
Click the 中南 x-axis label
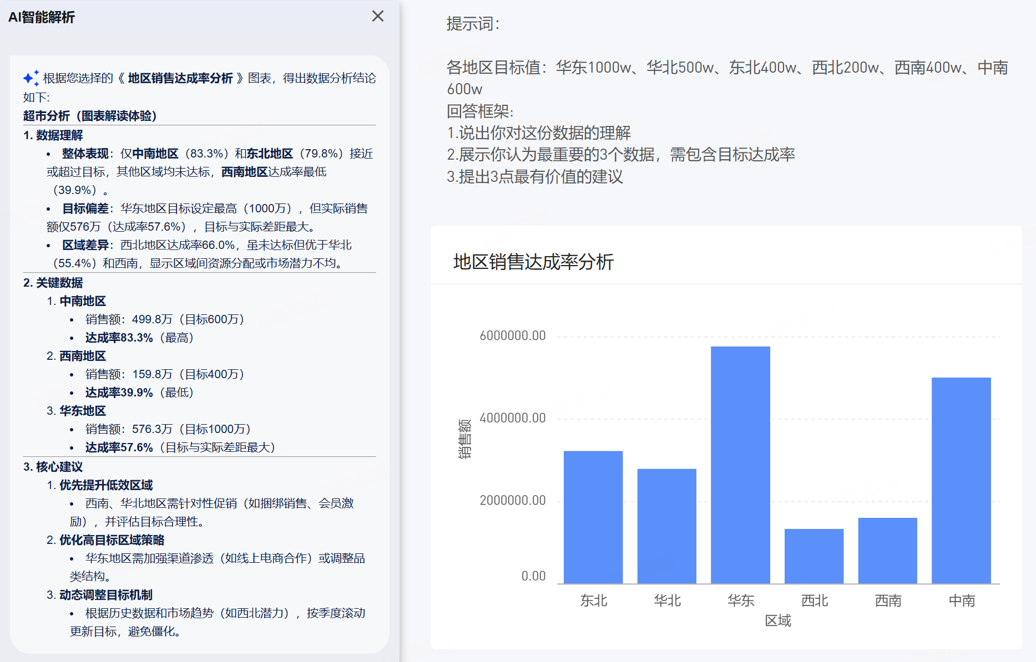click(x=962, y=600)
